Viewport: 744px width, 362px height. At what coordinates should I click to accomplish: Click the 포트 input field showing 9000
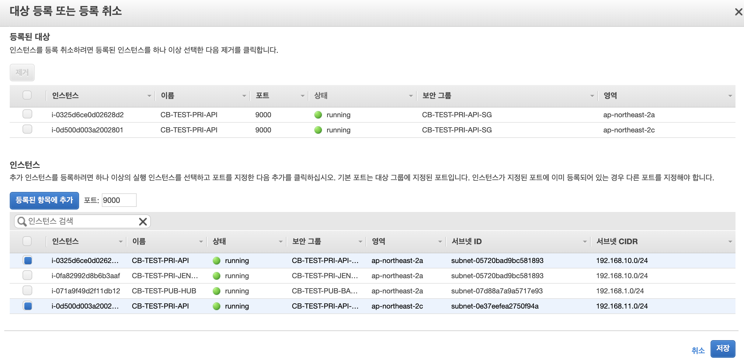coord(119,200)
